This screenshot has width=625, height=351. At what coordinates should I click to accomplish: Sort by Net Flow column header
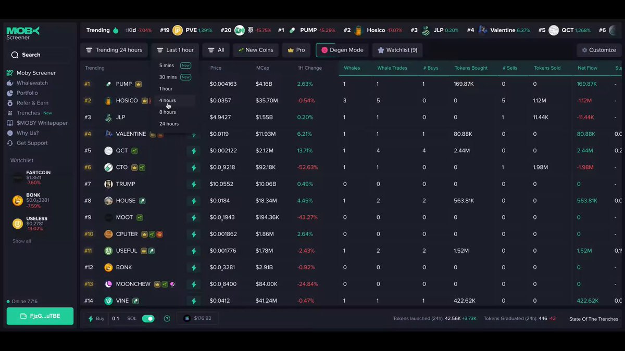point(587,68)
